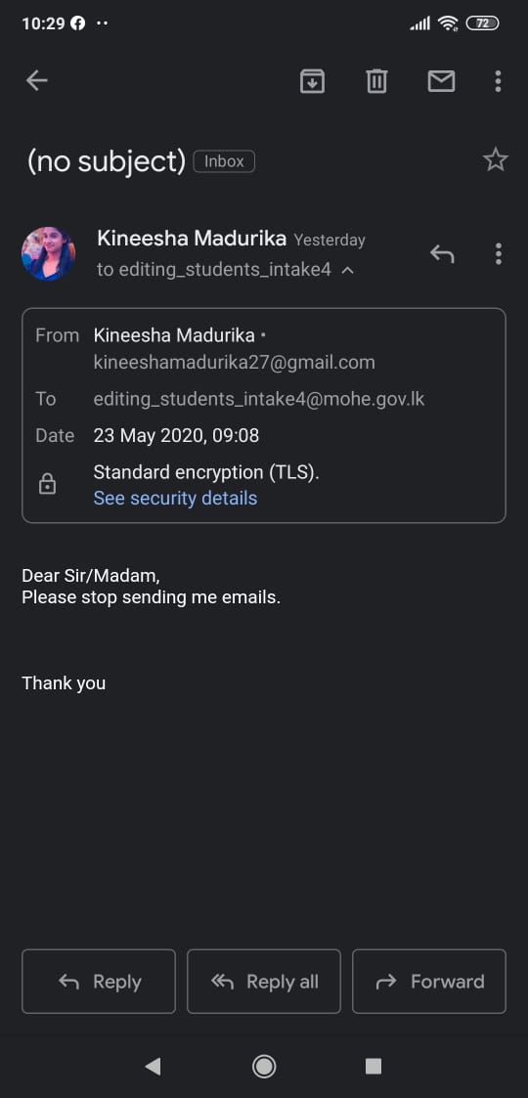The height and width of the screenshot is (1098, 528).
Task: Mark the message as unread
Action: click(441, 81)
